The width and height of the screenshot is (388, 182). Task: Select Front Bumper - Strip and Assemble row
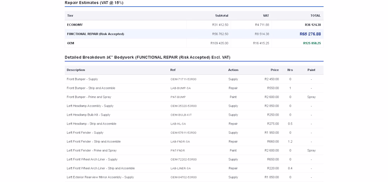[194, 88]
